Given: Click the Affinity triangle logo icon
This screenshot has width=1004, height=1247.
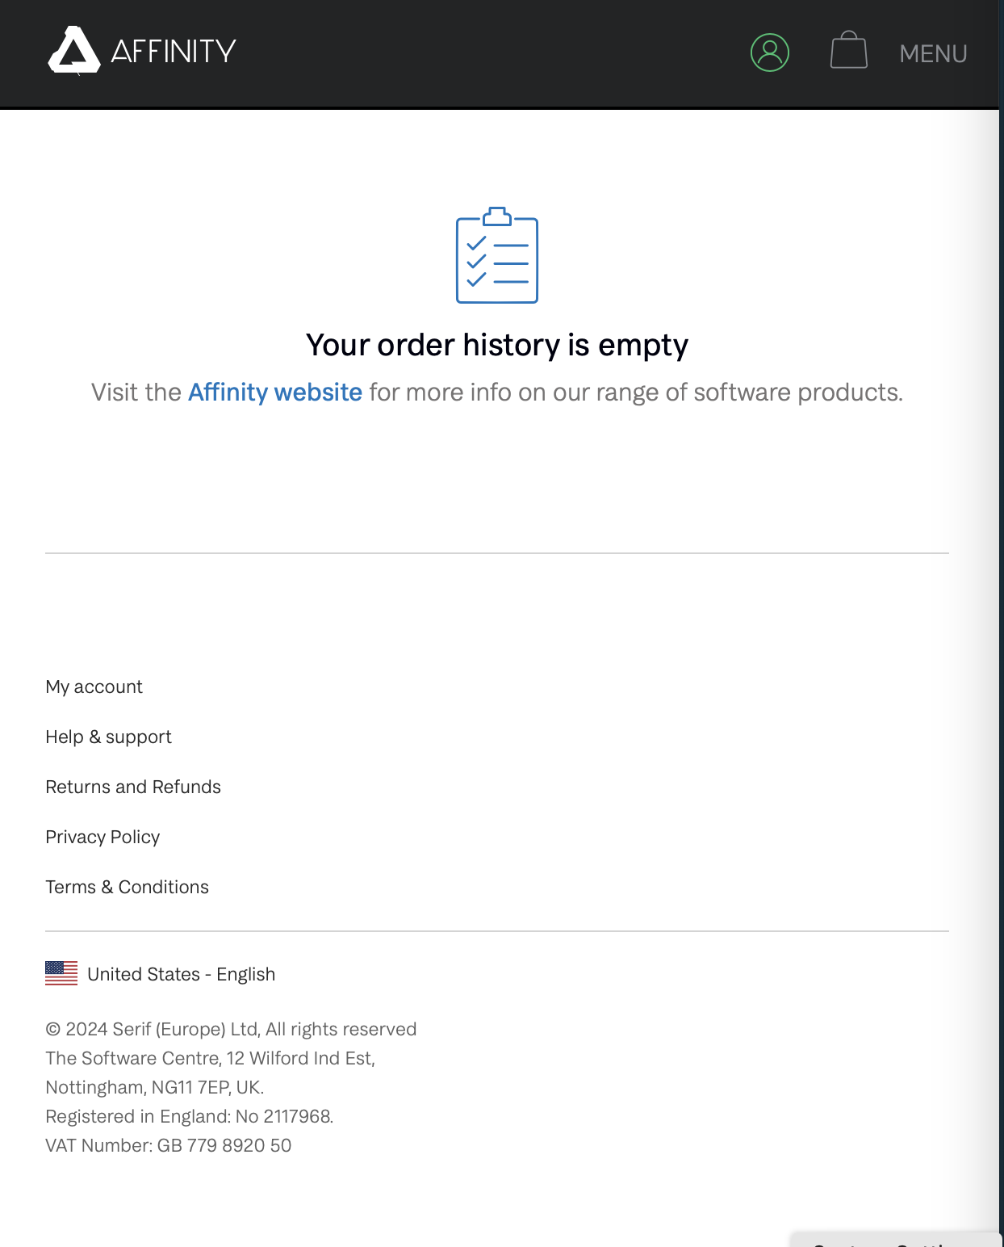Looking at the screenshot, I should click(x=74, y=50).
